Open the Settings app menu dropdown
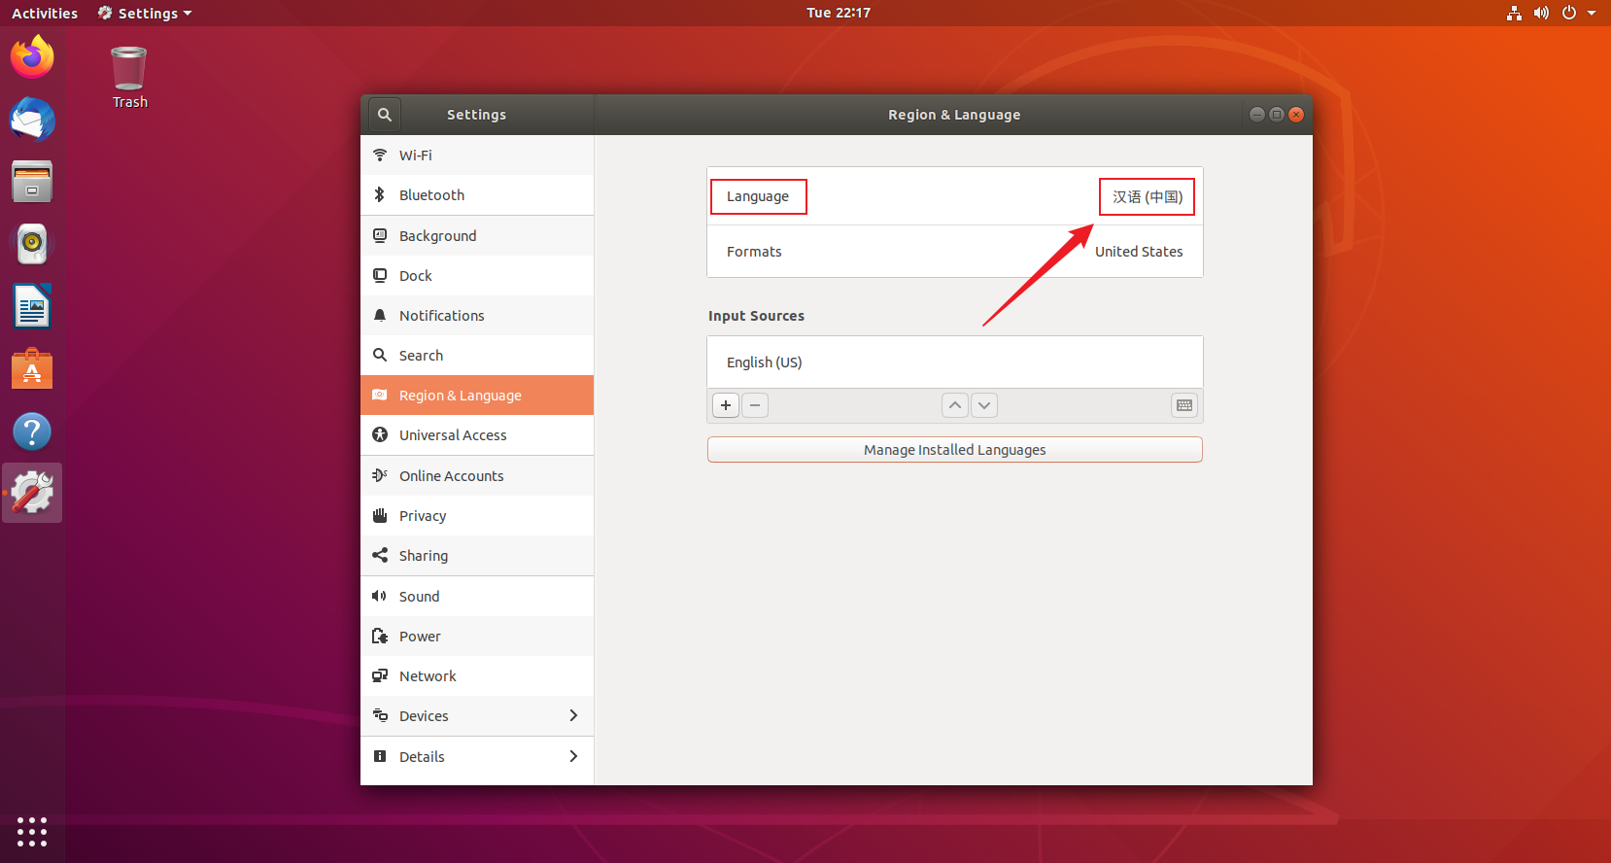The image size is (1611, 863). tap(145, 13)
